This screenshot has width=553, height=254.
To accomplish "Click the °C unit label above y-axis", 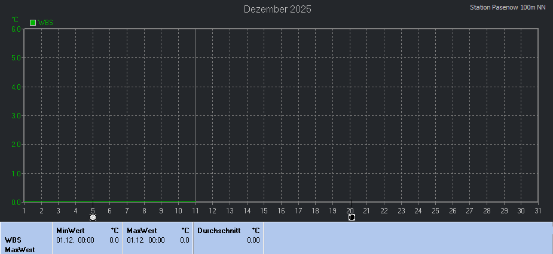I will coord(15,19).
